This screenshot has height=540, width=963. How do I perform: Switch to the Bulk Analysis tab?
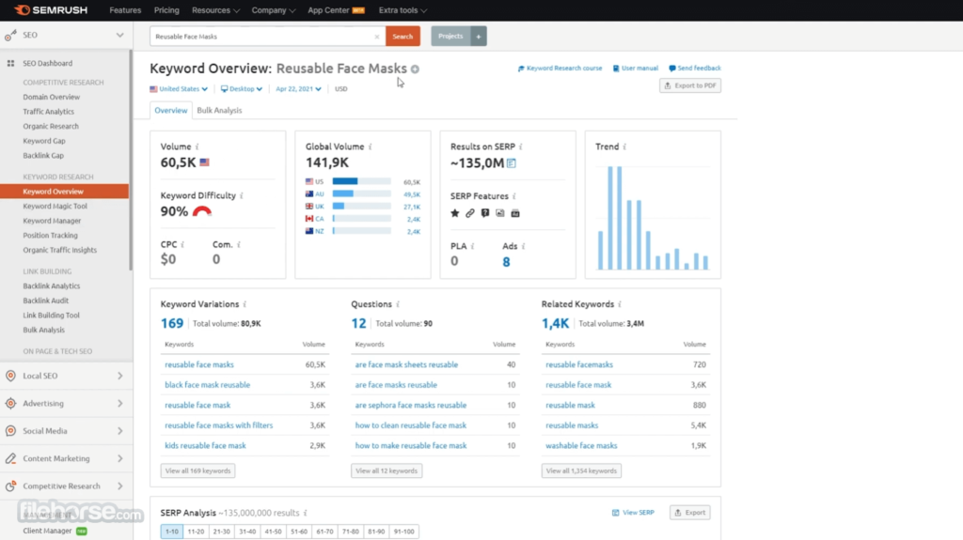(219, 111)
